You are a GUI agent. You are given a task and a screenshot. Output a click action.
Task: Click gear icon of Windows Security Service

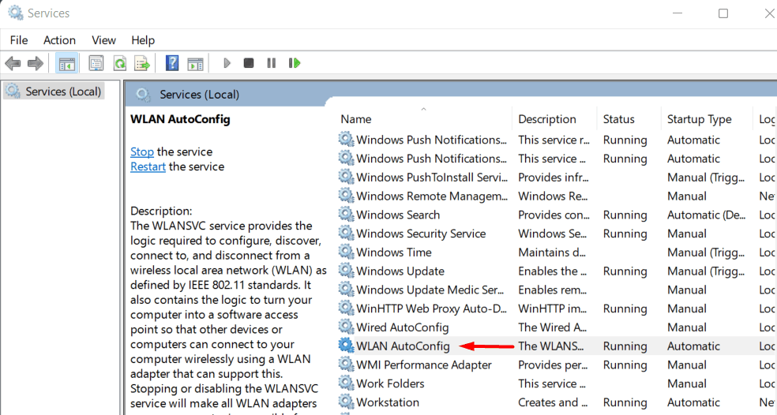[x=347, y=234]
